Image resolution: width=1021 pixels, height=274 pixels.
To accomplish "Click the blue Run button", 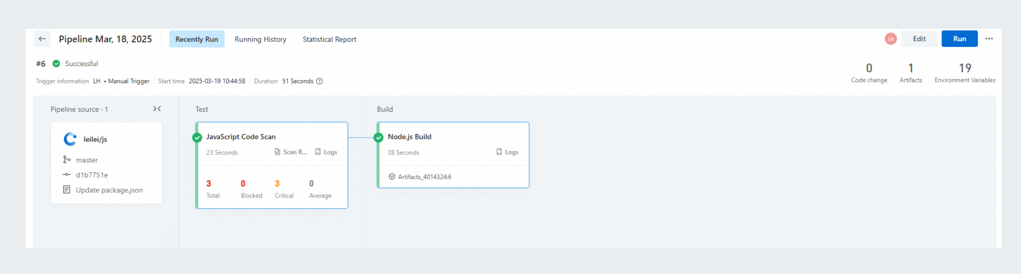I will (x=959, y=39).
